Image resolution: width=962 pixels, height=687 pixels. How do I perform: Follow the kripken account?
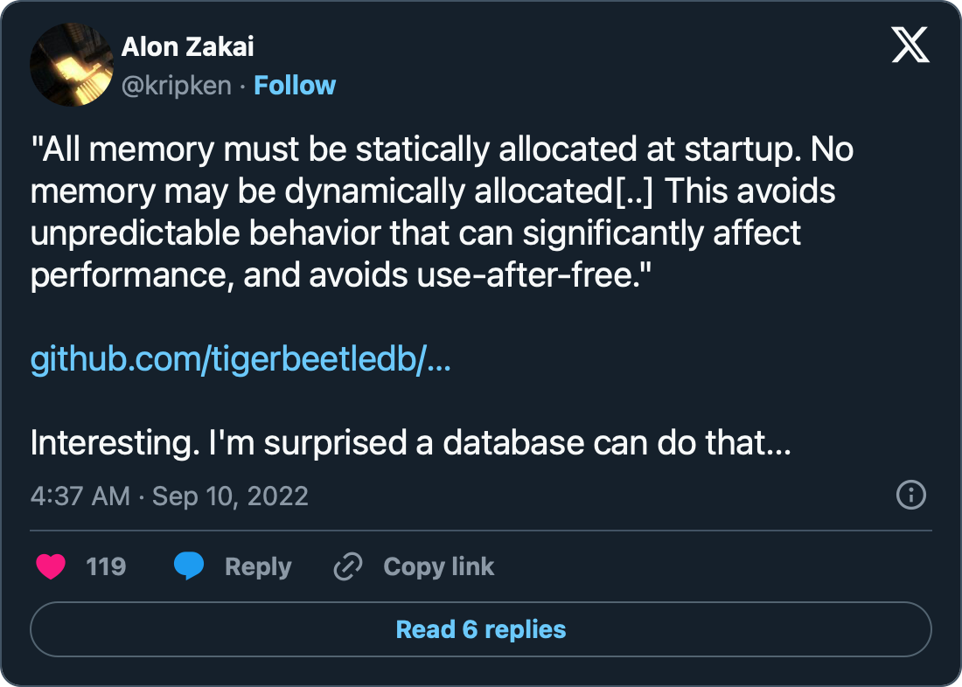click(295, 85)
